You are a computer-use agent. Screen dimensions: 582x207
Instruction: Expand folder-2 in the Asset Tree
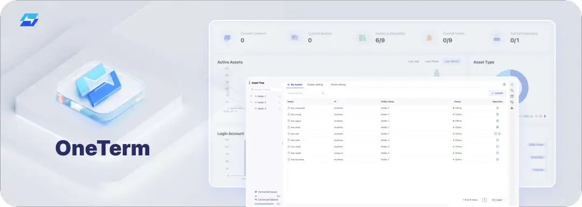pyautogui.click(x=251, y=102)
